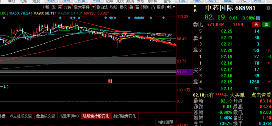Click the 委比 value +71.09%
Screen dimensions: 272x126
coord(216,25)
